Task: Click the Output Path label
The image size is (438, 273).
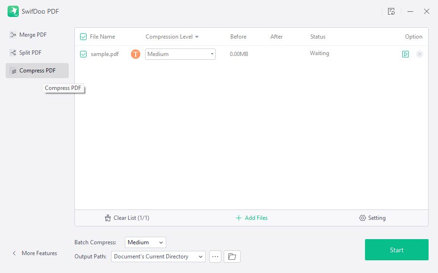Action: tap(90, 257)
